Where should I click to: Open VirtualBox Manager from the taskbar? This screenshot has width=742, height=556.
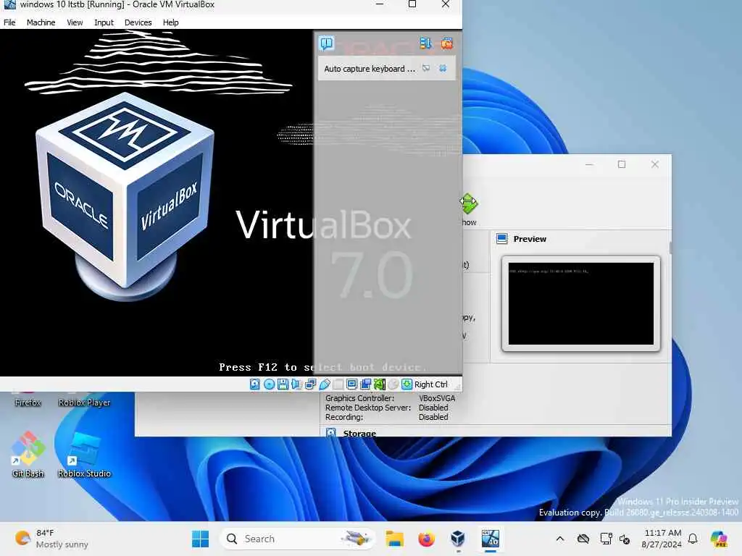[458, 539]
